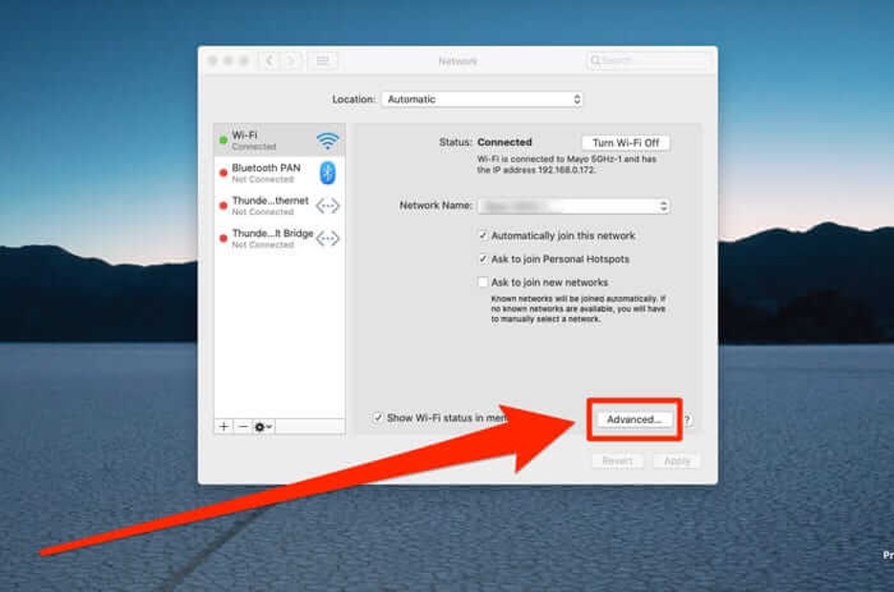The height and width of the screenshot is (592, 894).
Task: Click the Search field in title bar
Action: point(649,61)
